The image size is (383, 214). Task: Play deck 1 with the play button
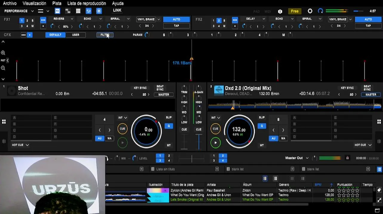point(122,143)
